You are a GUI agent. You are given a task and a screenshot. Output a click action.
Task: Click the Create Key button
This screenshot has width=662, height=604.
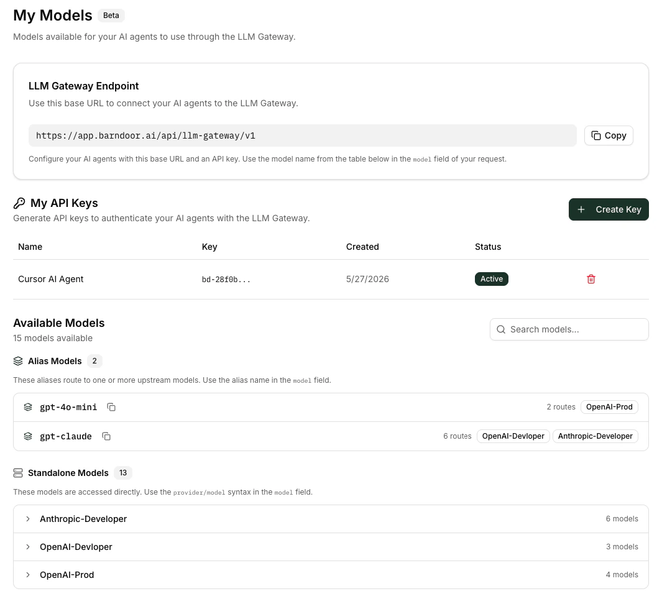pyautogui.click(x=609, y=209)
